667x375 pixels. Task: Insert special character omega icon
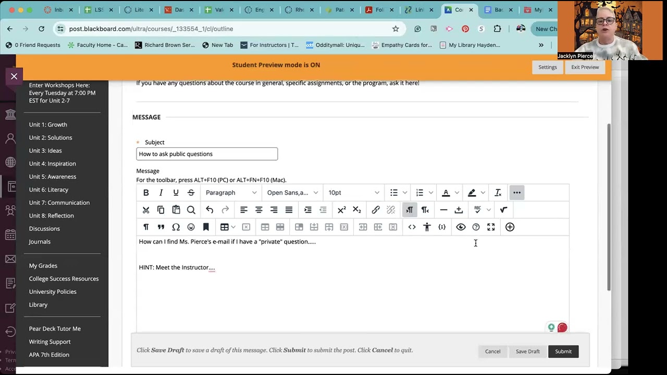tap(176, 227)
